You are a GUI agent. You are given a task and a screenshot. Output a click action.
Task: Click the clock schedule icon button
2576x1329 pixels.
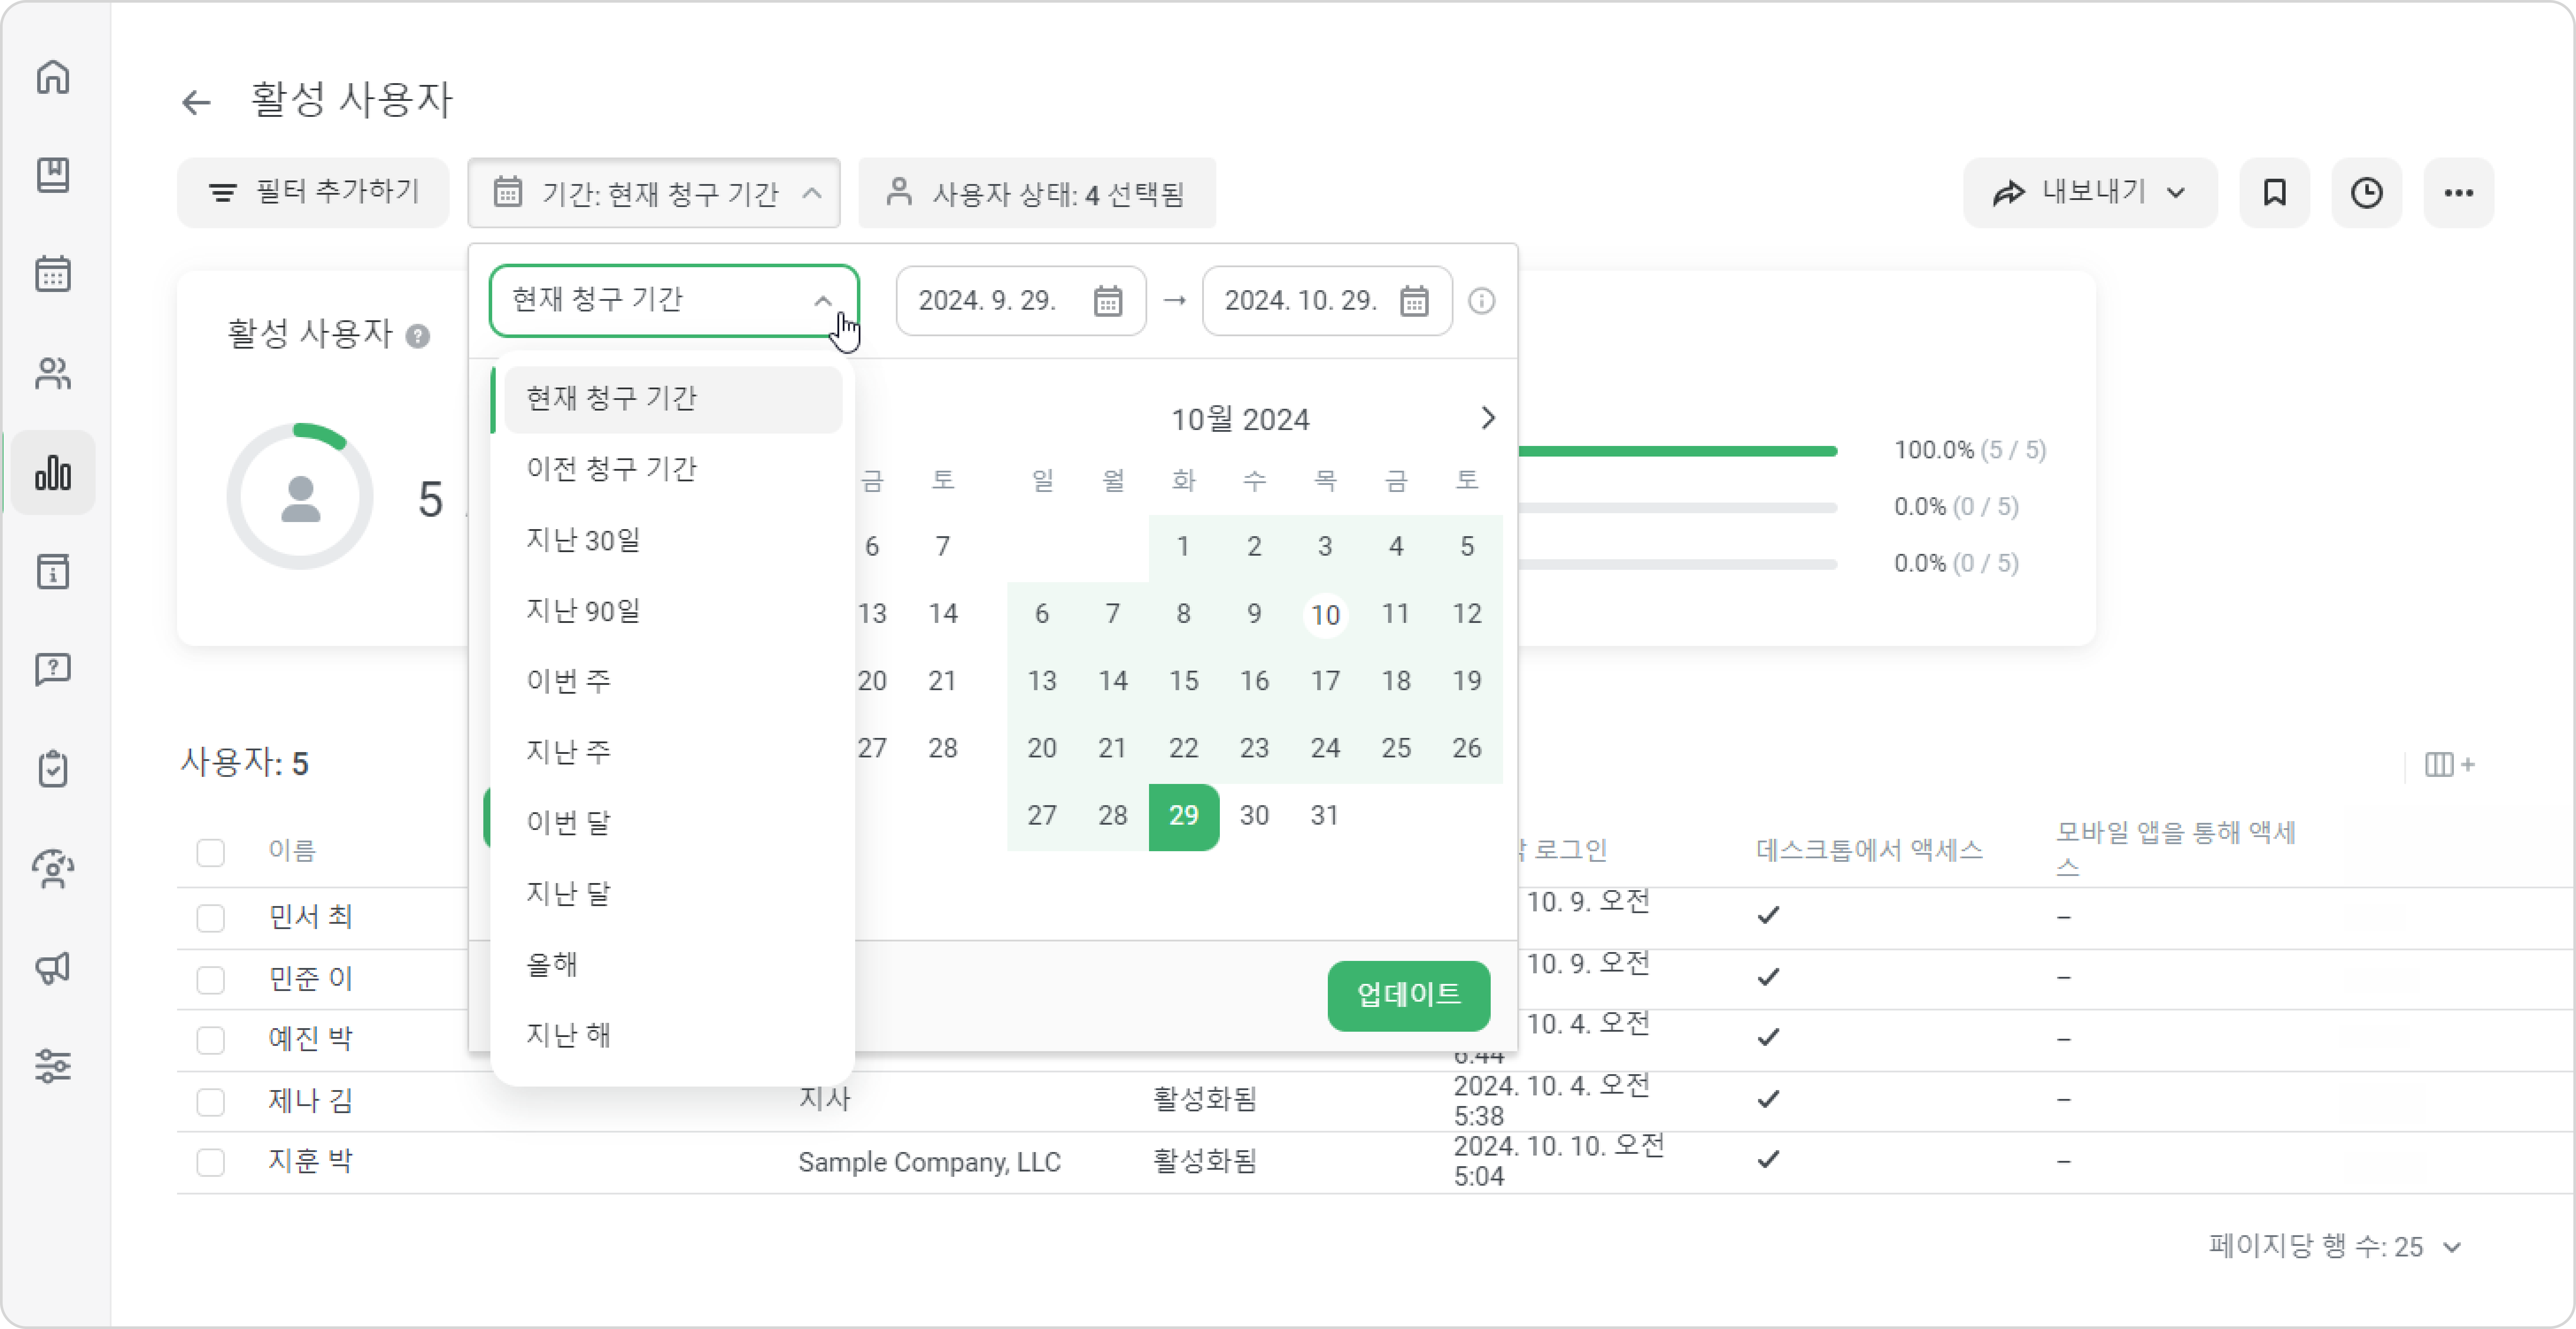2366,193
